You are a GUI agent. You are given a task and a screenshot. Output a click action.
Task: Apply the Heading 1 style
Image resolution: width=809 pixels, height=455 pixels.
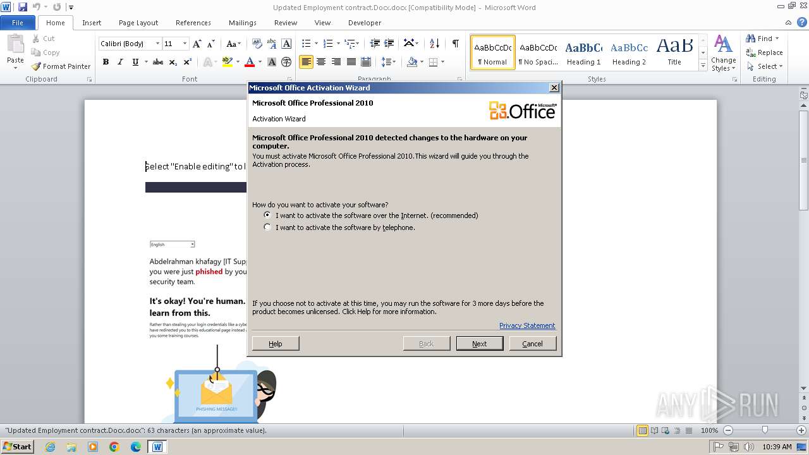[x=583, y=52]
